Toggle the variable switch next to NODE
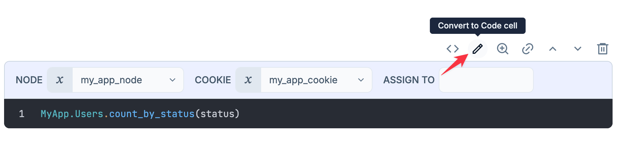Screen dimensions: 618x153 click(60, 80)
